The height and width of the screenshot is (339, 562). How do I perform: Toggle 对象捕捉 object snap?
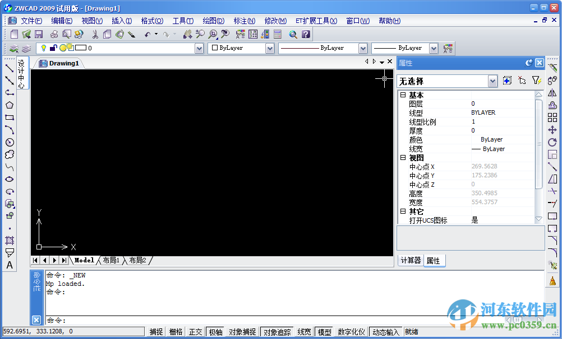tap(241, 331)
